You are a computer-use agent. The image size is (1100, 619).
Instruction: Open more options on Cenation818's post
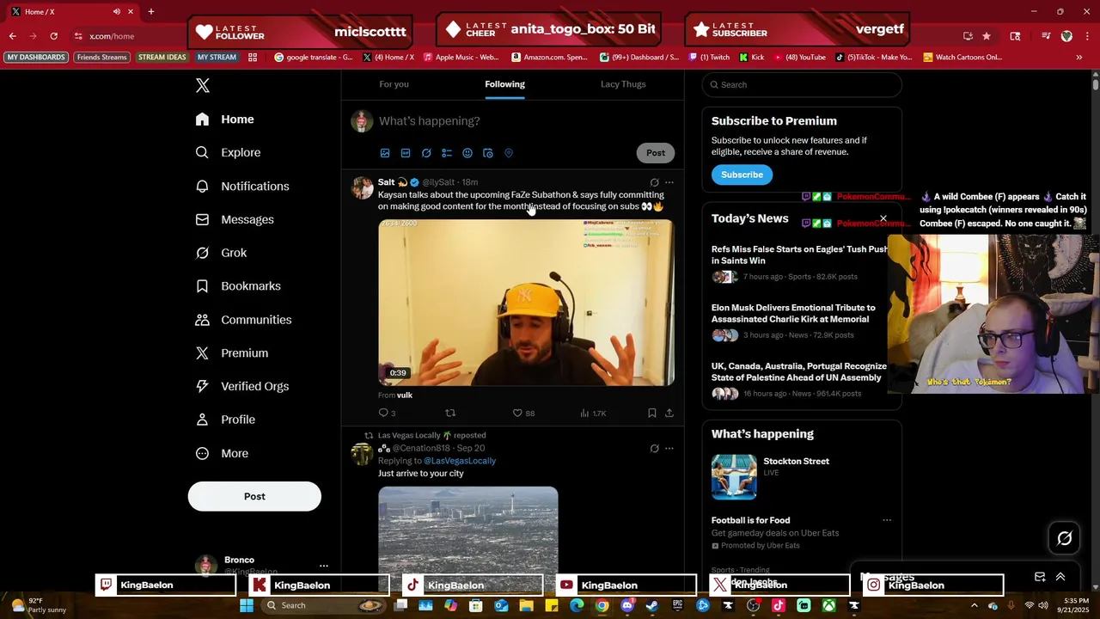[x=669, y=448]
